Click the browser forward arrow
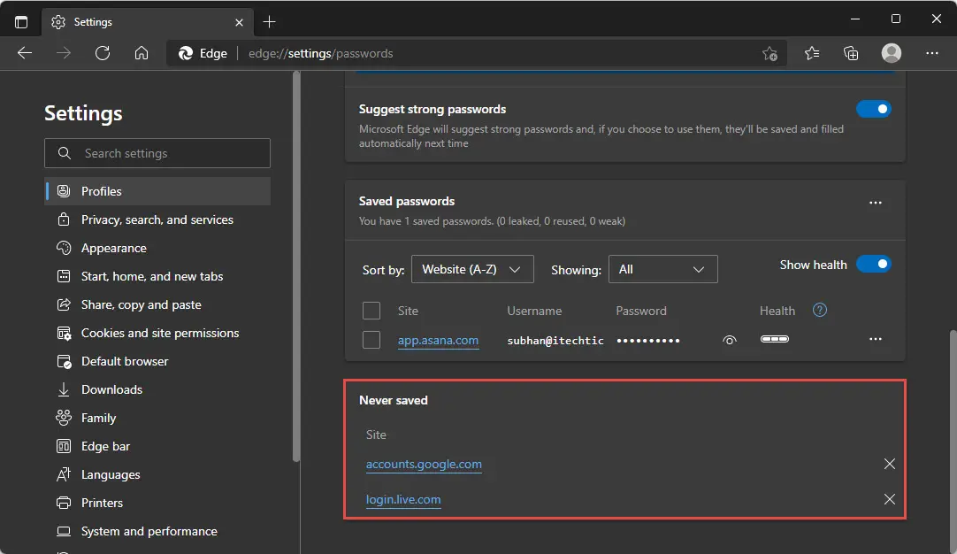Screen dimensions: 957x554 (x=64, y=53)
